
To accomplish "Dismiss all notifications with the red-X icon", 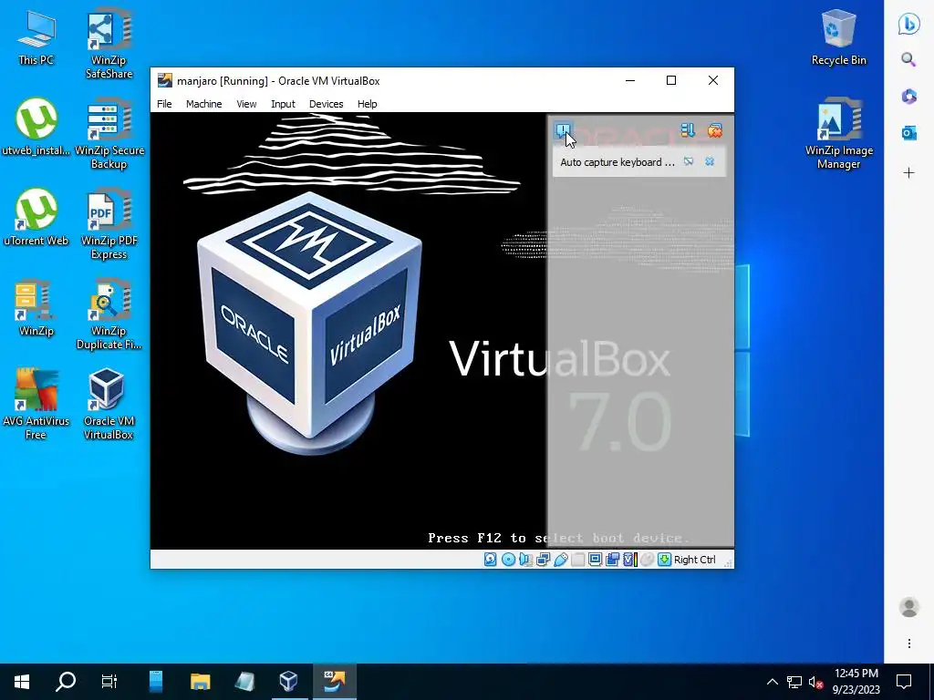I will [x=715, y=130].
